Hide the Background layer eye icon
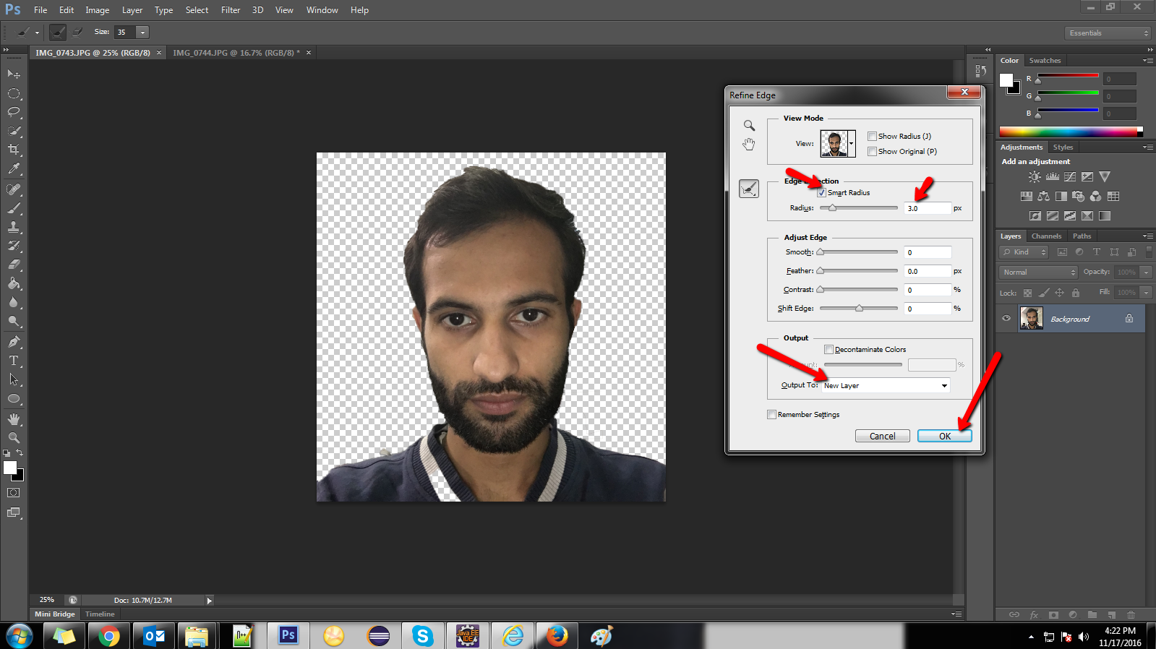The height and width of the screenshot is (649, 1156). (1006, 319)
